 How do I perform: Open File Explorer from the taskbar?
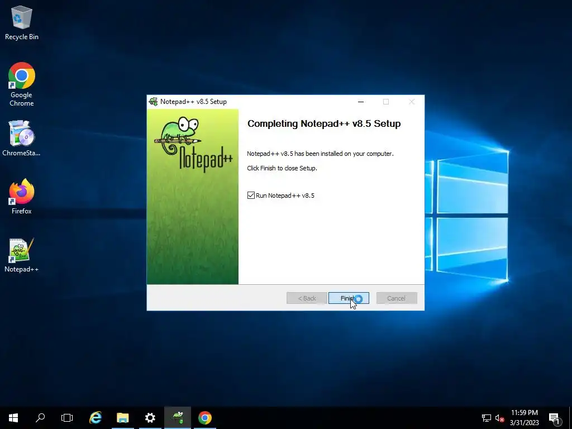point(122,418)
